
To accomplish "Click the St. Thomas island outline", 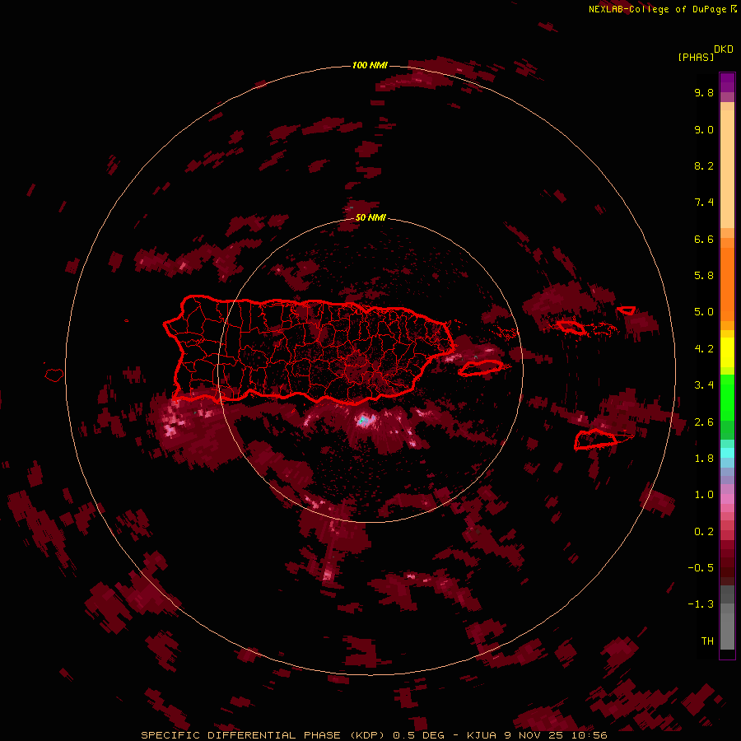I will pos(571,327).
